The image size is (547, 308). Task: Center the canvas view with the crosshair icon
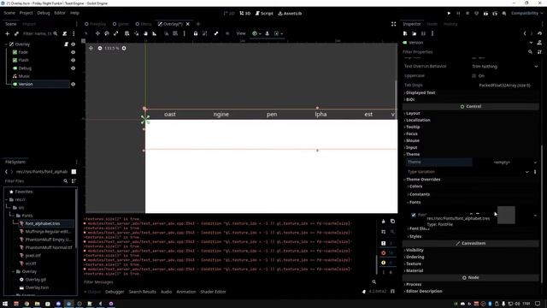point(91,48)
